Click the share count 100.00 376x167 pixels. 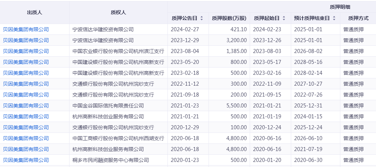239,127
